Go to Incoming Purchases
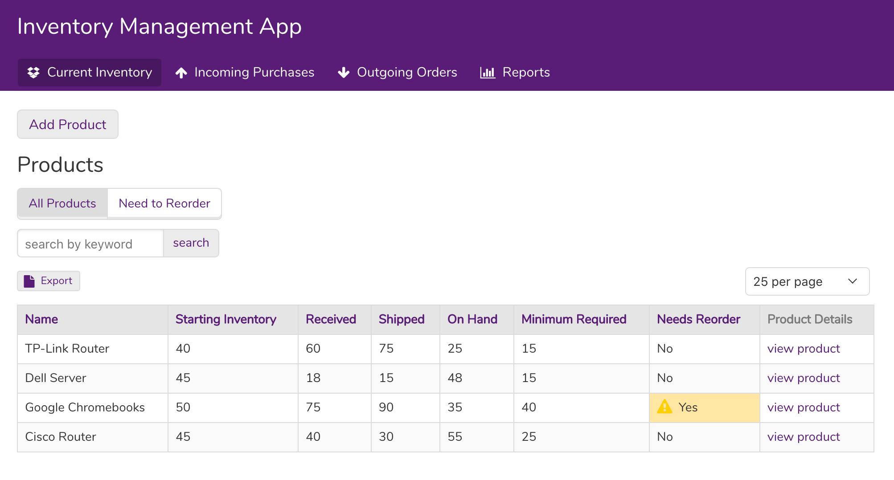 click(x=245, y=73)
